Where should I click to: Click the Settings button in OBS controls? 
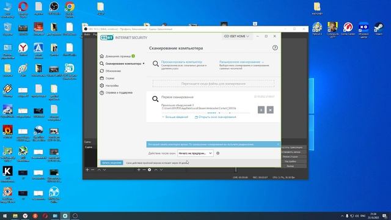click(x=293, y=161)
